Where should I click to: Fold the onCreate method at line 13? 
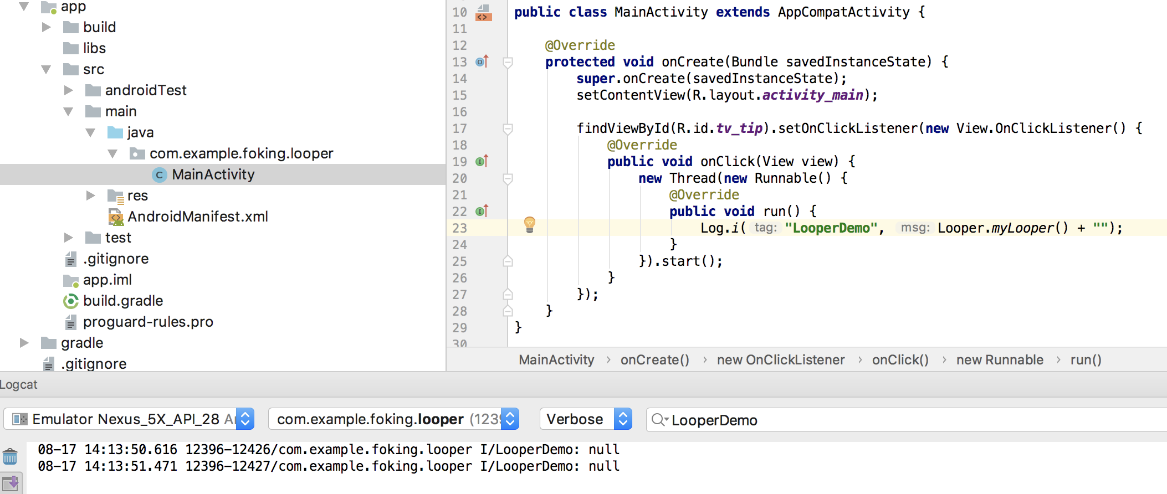pos(508,62)
